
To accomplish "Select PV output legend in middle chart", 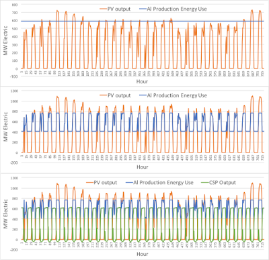I will [x=115, y=95].
